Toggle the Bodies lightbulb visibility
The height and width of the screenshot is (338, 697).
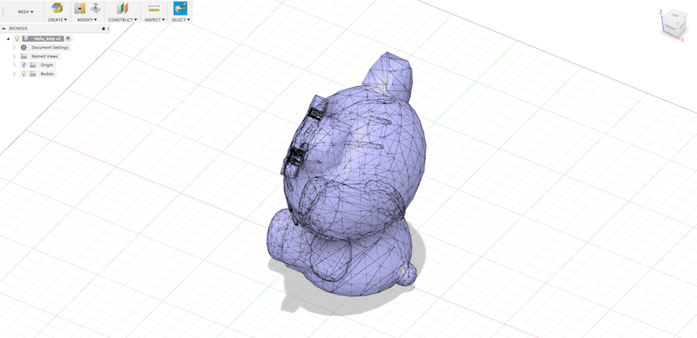[24, 74]
